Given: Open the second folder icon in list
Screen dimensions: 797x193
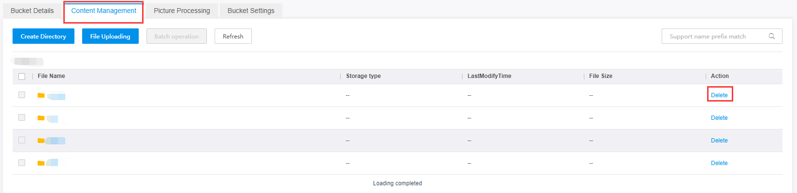Looking at the screenshot, I should pyautogui.click(x=41, y=118).
